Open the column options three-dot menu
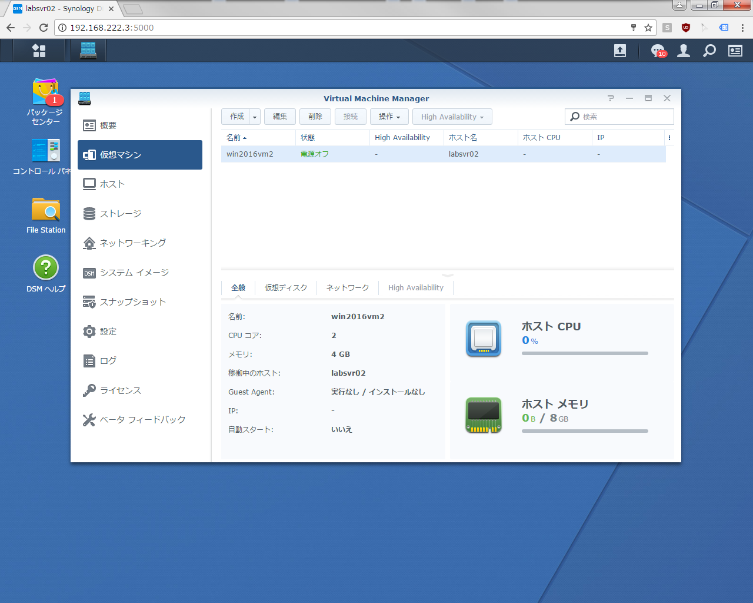Image resolution: width=753 pixels, height=603 pixels. 669,138
